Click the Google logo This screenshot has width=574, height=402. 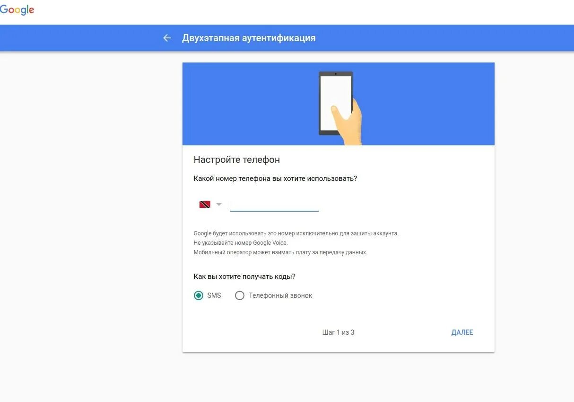tap(17, 10)
